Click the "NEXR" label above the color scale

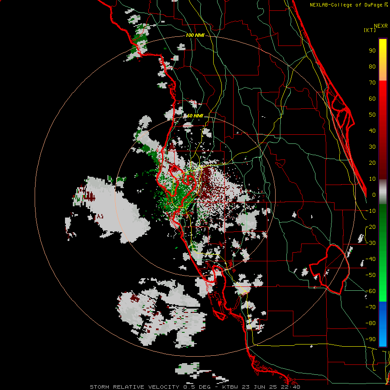381,26
